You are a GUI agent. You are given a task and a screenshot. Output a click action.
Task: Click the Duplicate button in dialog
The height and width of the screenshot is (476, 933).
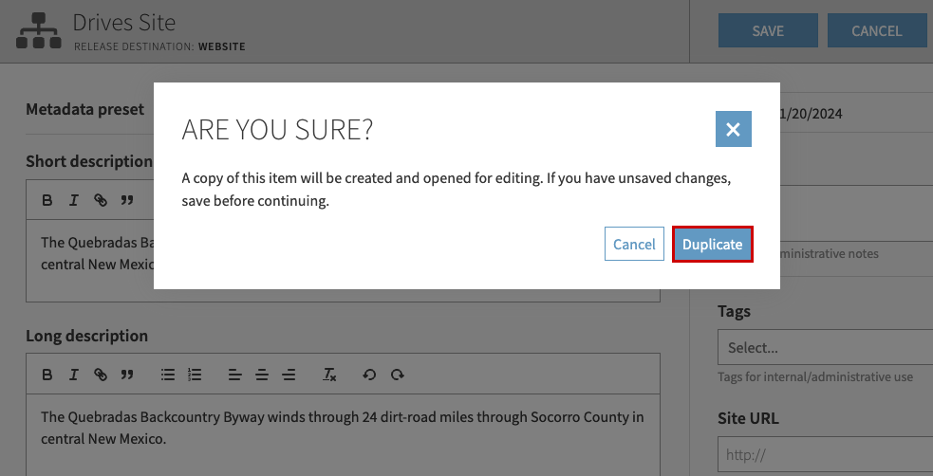tap(712, 244)
